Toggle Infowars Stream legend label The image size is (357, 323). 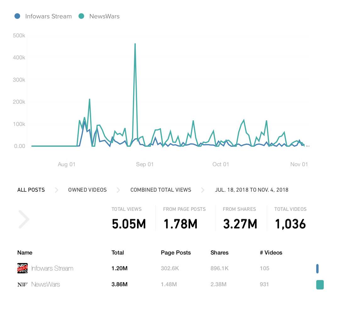[48, 16]
